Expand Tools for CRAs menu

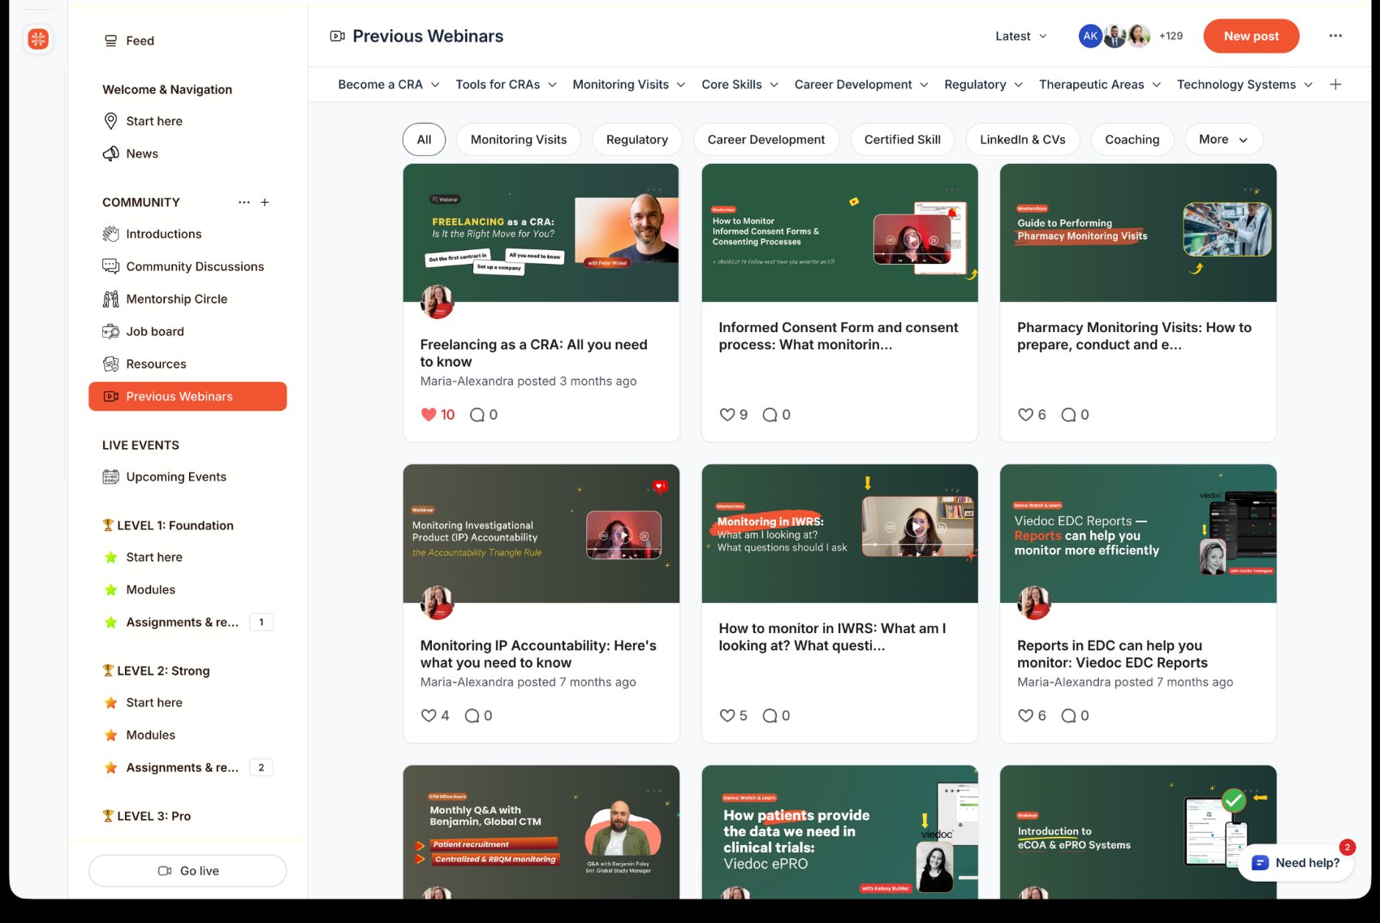pos(506,84)
